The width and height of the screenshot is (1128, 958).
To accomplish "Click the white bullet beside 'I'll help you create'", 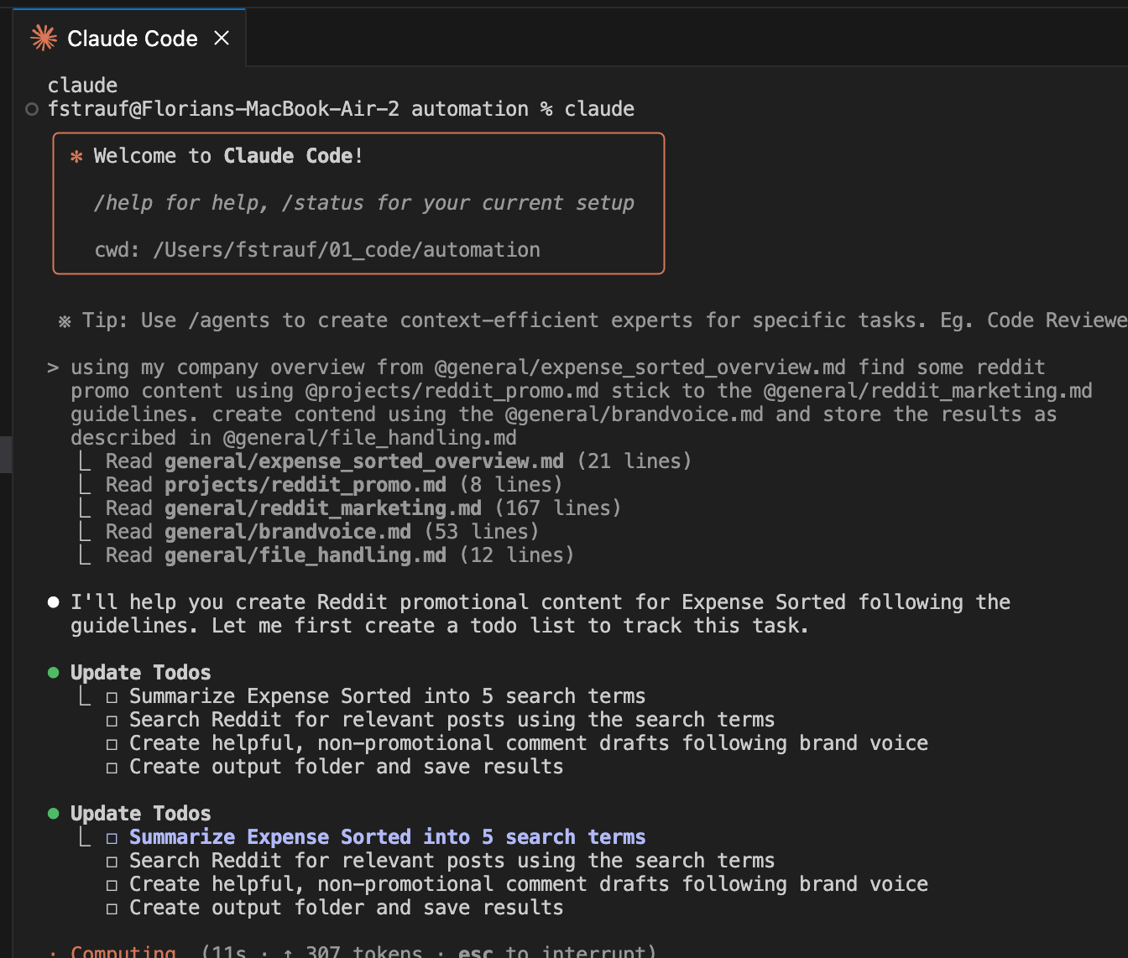I will pyautogui.click(x=54, y=602).
